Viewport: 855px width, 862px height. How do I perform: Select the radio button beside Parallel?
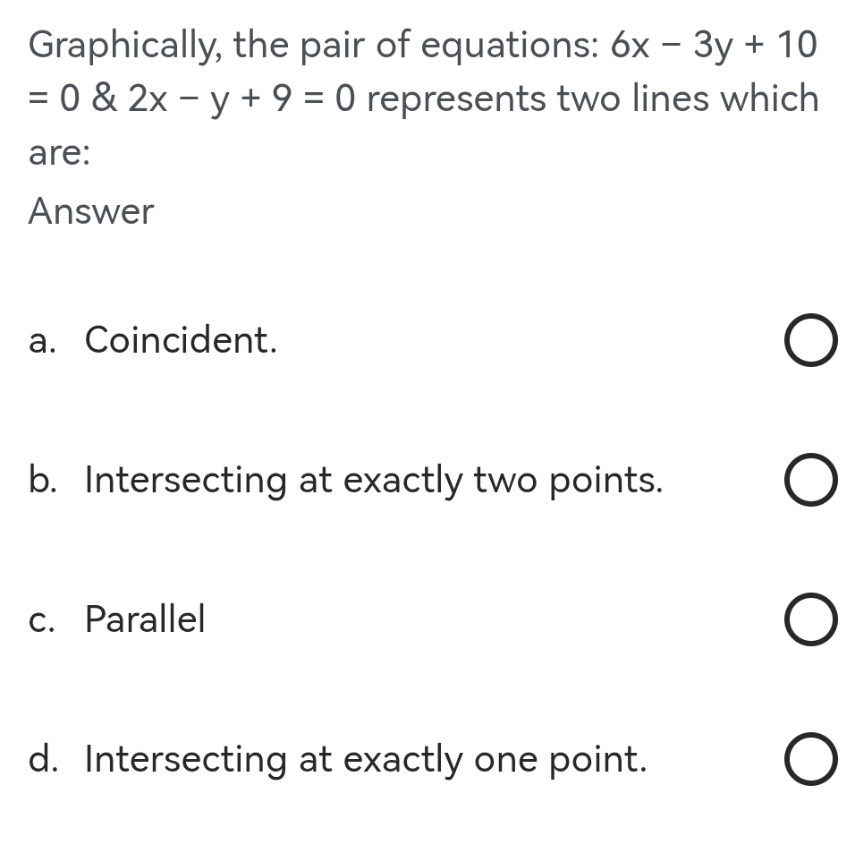[810, 619]
